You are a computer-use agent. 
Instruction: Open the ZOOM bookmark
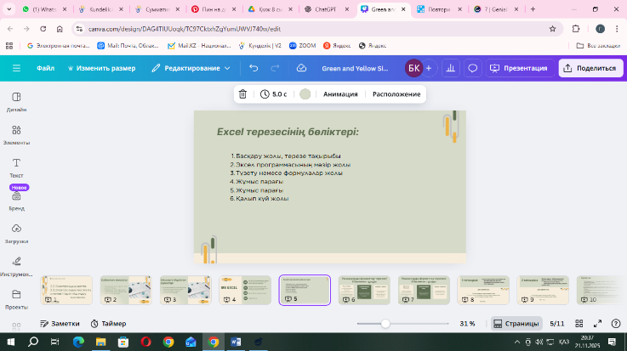click(x=302, y=46)
